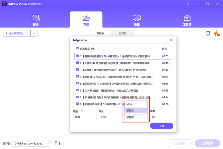
Task: Uncheck video 8 影片轉檔 2023
Action: click(77, 104)
